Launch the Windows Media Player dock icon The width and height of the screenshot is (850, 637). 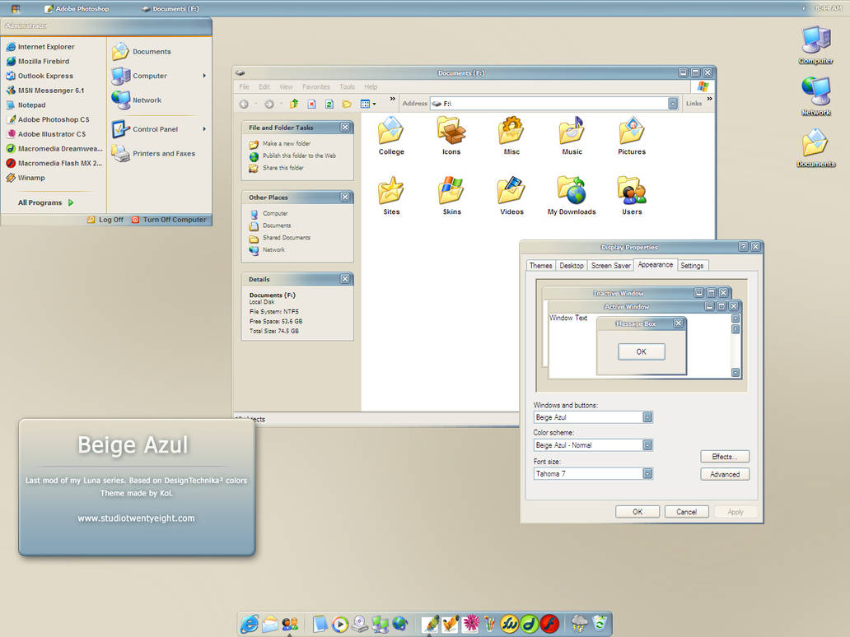click(x=340, y=625)
